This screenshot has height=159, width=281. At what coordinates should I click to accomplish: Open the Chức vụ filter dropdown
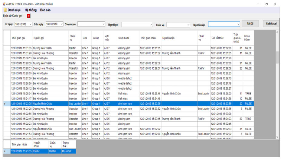188,24
